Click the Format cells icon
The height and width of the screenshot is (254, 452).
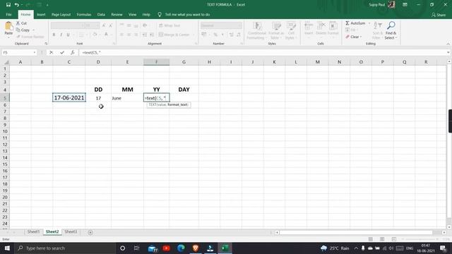tap(333, 28)
